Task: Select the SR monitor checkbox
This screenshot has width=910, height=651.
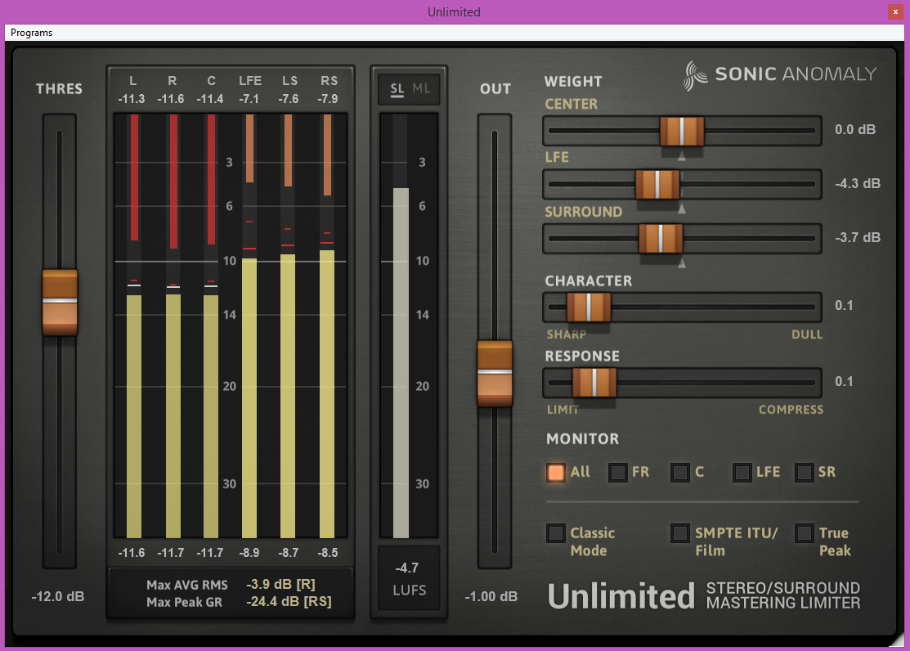Action: pos(804,472)
